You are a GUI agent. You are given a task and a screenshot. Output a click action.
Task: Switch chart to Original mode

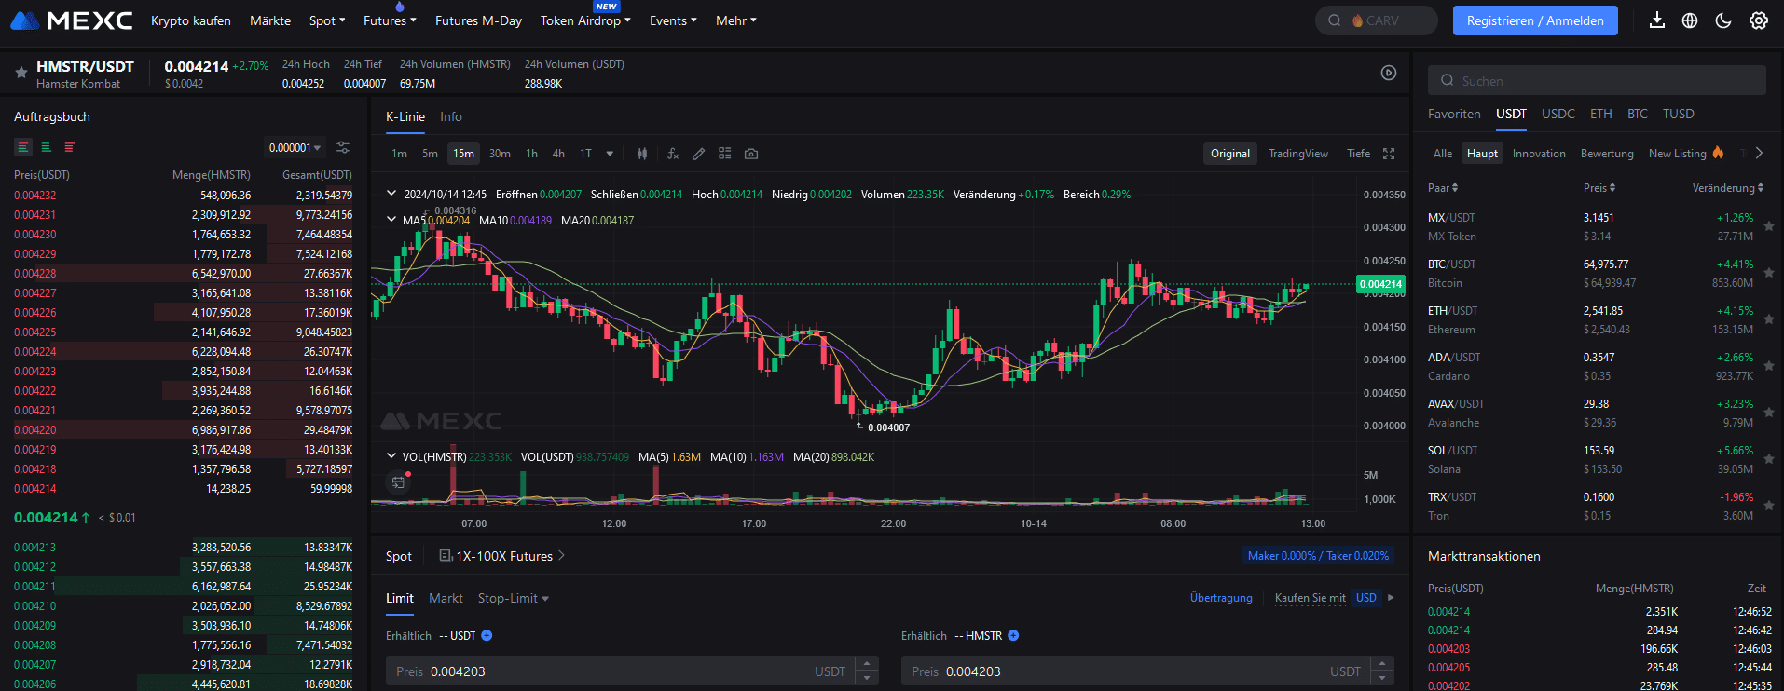pyautogui.click(x=1230, y=154)
